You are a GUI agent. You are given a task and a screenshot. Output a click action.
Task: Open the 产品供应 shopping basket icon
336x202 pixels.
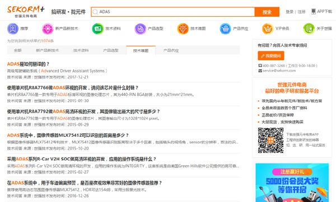tap(226, 28)
